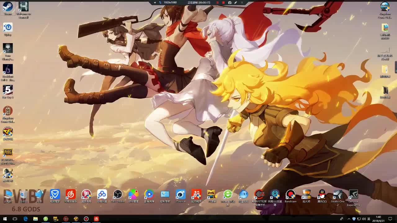
Task: Open the Tom Clancy's game shortcut
Action: tap(8, 52)
